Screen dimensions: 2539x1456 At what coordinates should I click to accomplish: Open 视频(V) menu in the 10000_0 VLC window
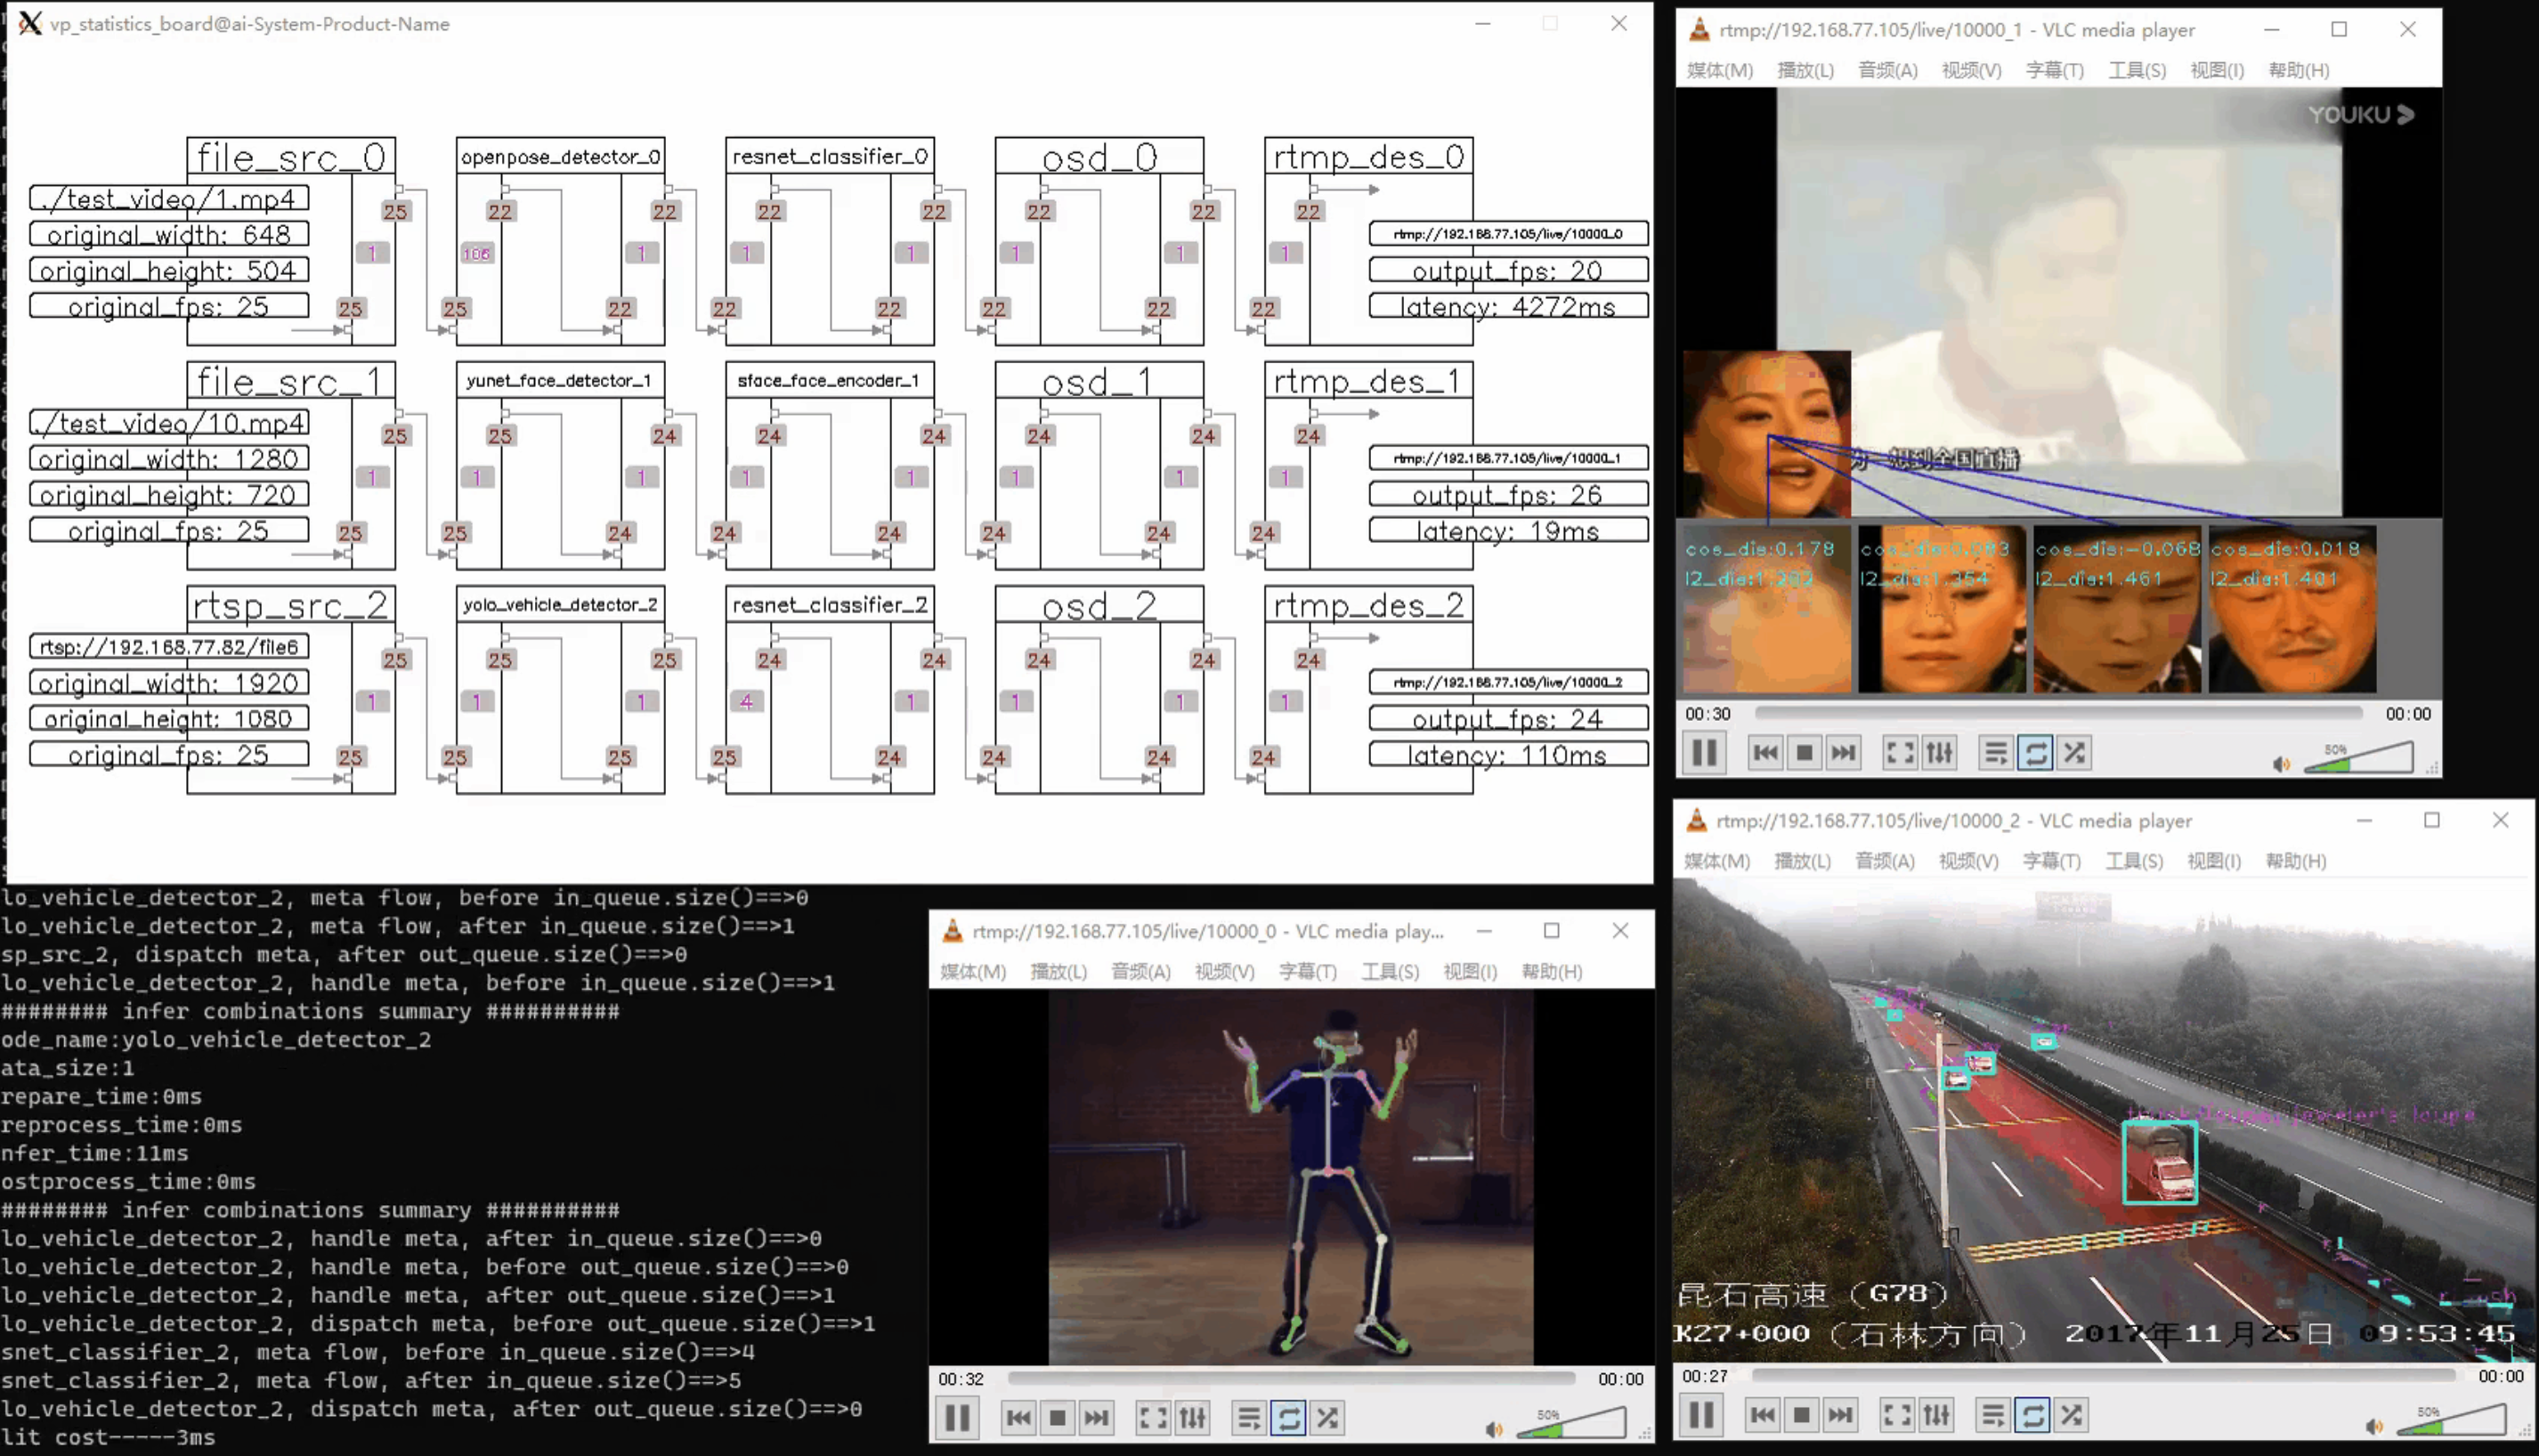(x=1224, y=971)
